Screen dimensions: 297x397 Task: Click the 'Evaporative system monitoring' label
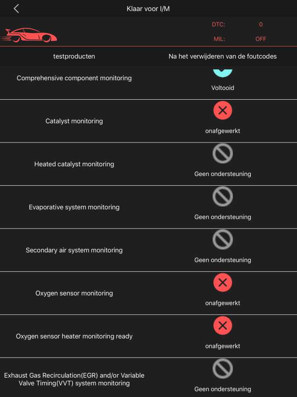coord(74,207)
